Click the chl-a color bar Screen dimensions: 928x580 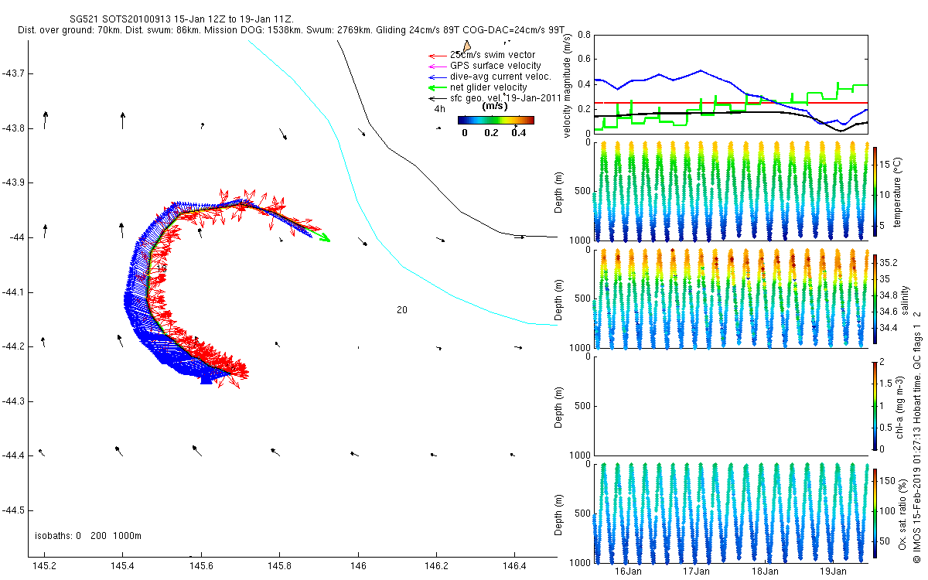tap(875, 404)
